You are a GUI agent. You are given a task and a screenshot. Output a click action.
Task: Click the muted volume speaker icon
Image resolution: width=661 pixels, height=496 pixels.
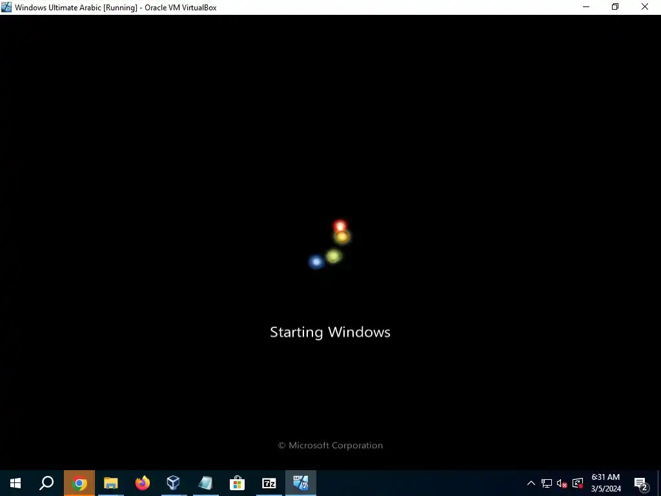pos(562,483)
